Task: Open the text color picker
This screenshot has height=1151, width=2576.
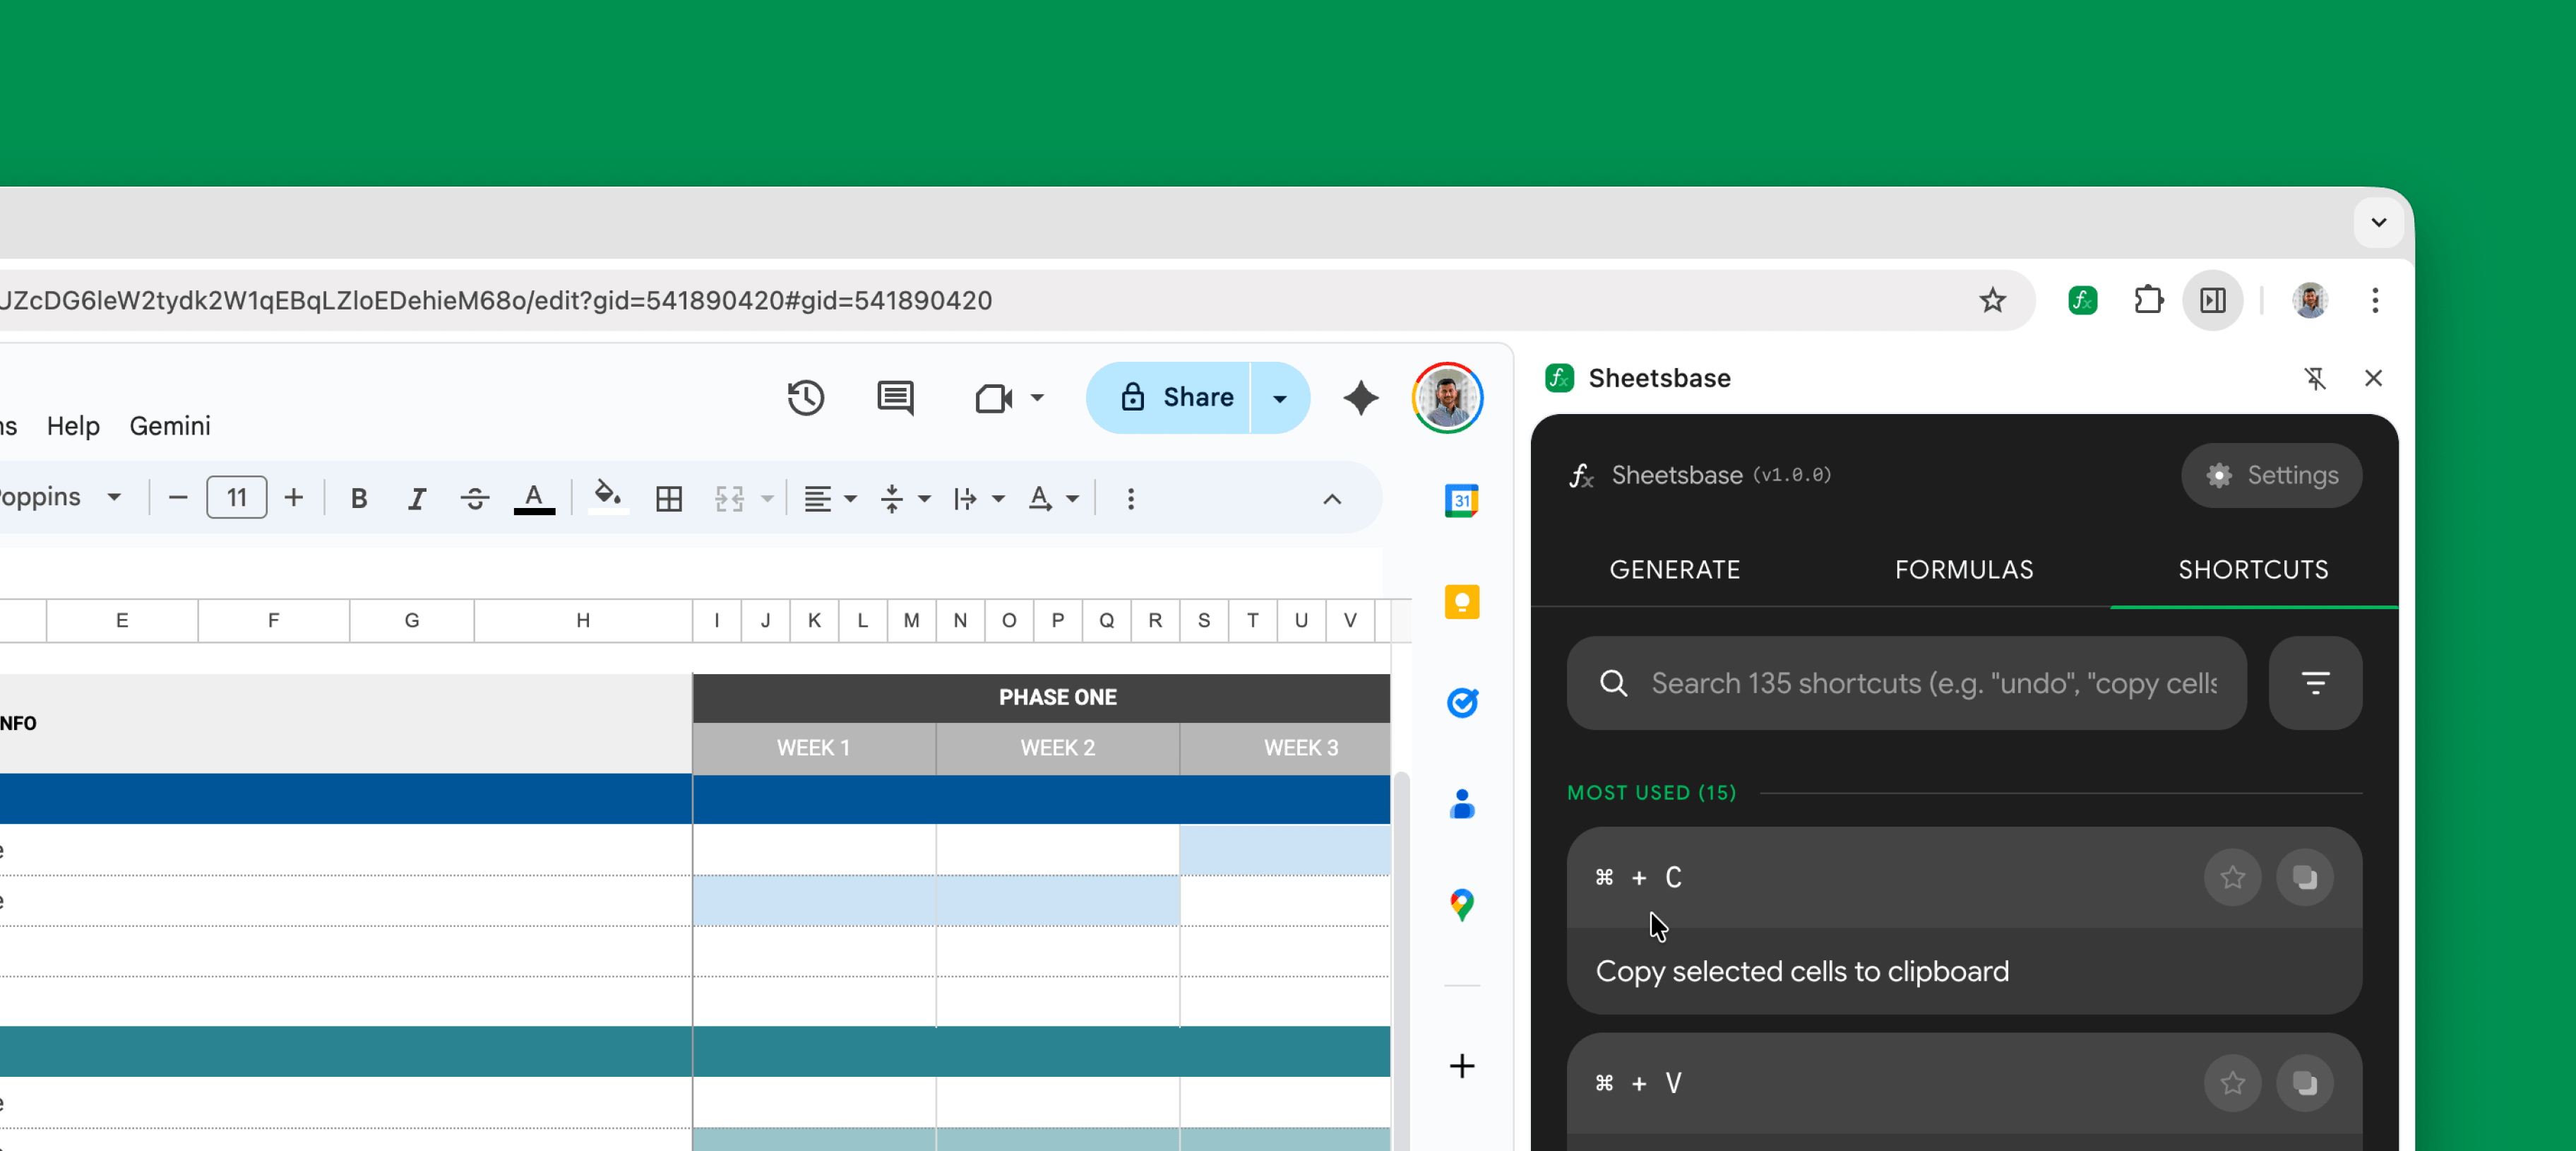Action: click(534, 498)
